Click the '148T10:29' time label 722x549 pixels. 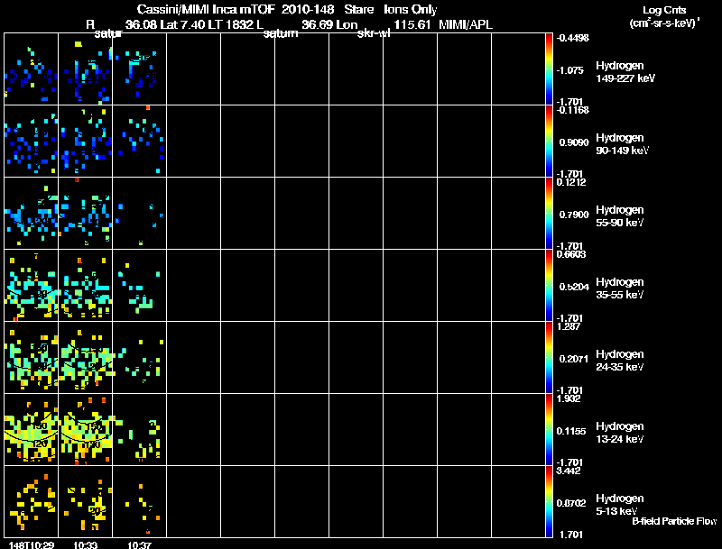click(x=32, y=544)
